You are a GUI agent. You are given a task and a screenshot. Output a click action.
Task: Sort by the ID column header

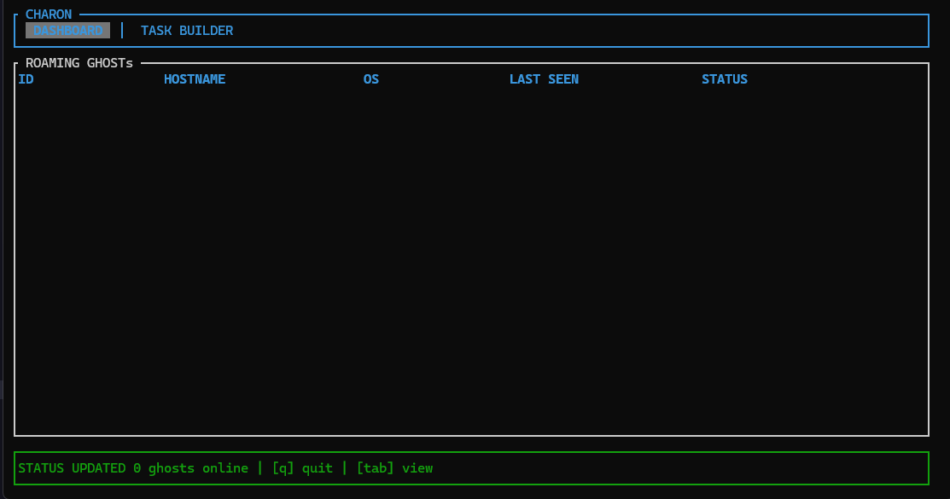click(x=26, y=79)
